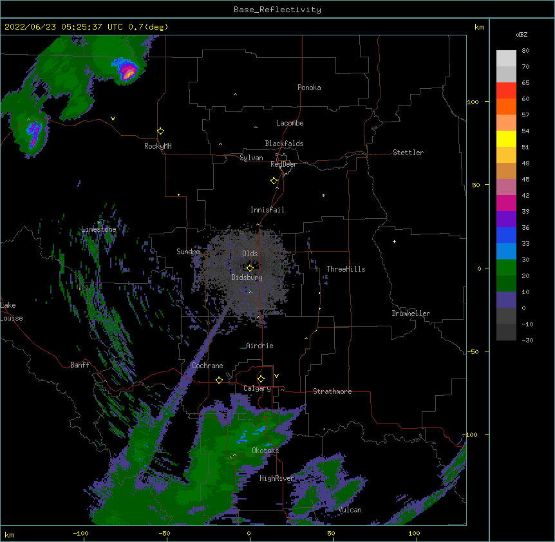
Task: Click the 10 dBZ slate purple legend swatch
Action: tap(506, 300)
